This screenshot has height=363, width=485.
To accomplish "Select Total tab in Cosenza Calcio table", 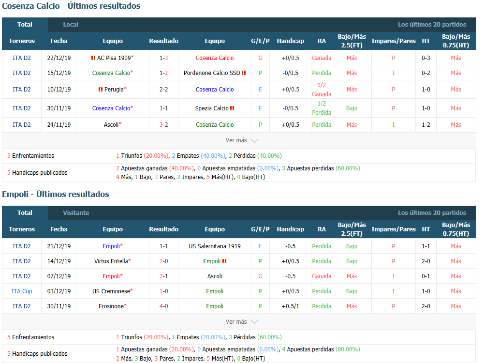I will [x=25, y=25].
